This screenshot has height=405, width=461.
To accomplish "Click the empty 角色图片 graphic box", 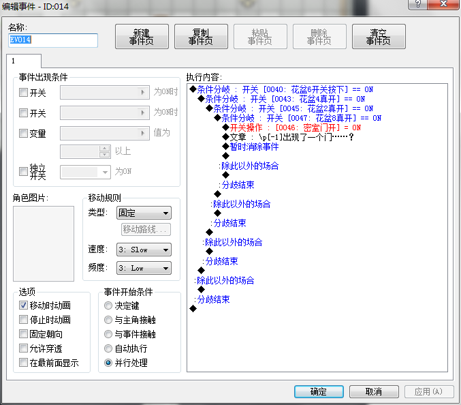I will click(44, 243).
